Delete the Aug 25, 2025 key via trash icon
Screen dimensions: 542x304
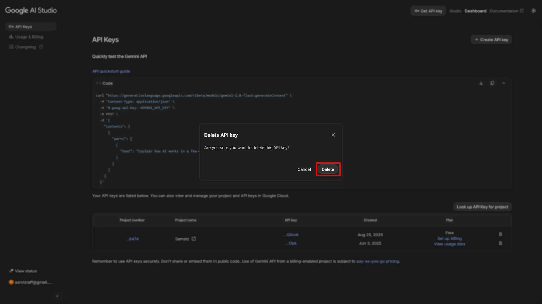(501, 234)
